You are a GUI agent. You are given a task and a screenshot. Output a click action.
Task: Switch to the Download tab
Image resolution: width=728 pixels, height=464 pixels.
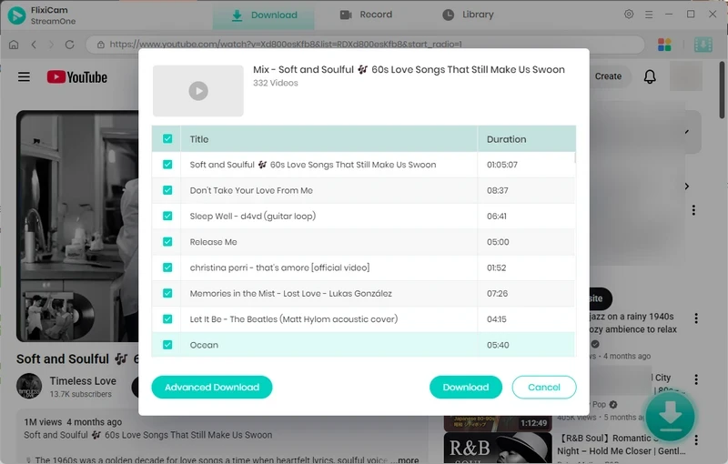coord(264,15)
